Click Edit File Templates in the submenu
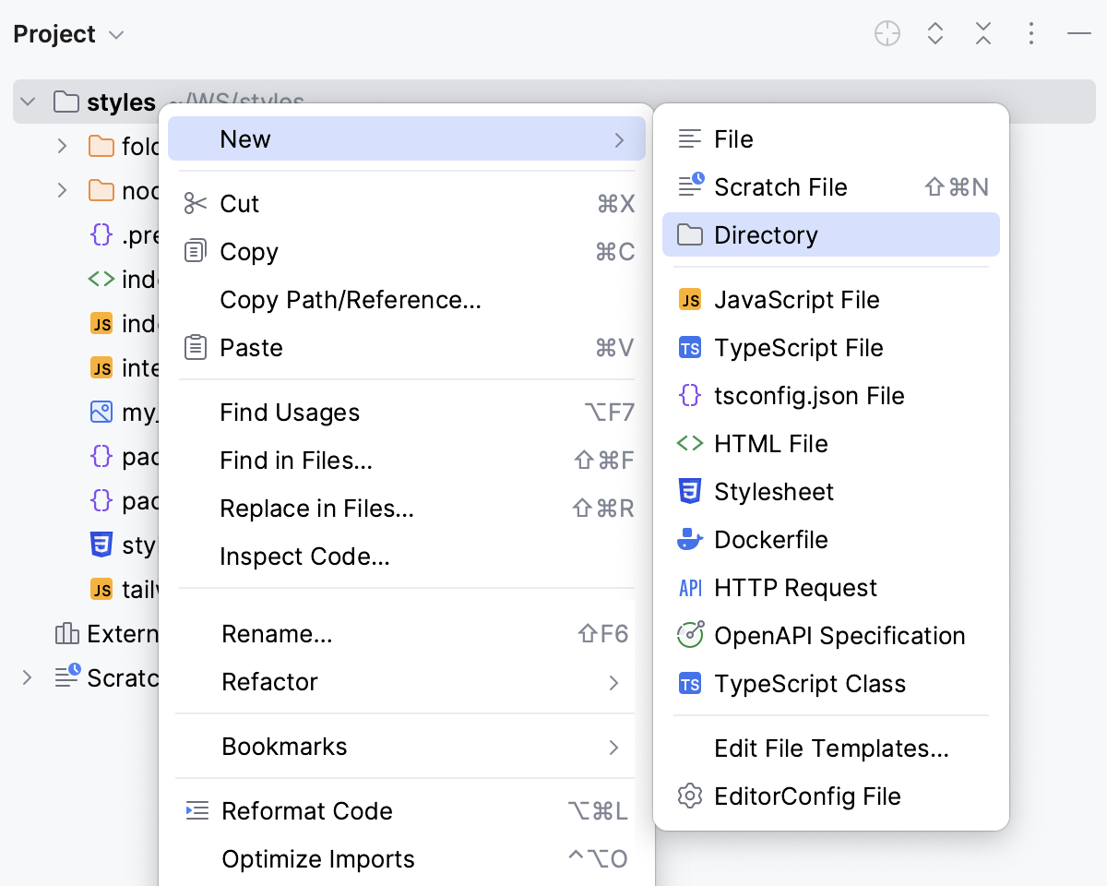 point(831,748)
